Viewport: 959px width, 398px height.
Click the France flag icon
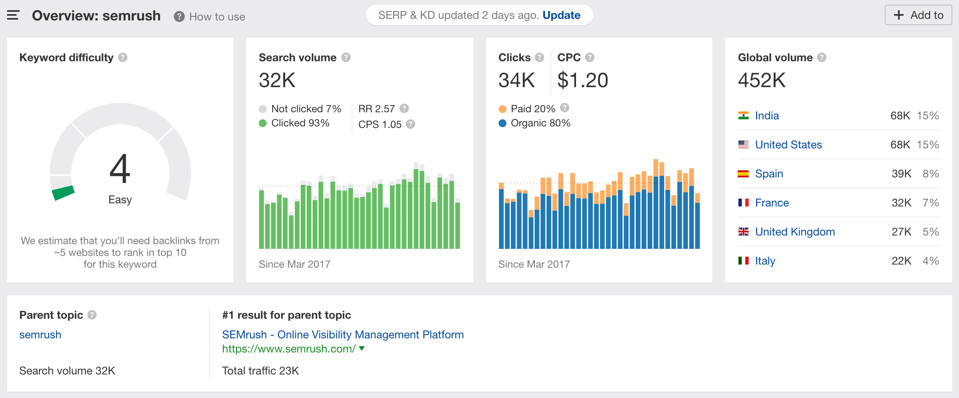pos(743,203)
